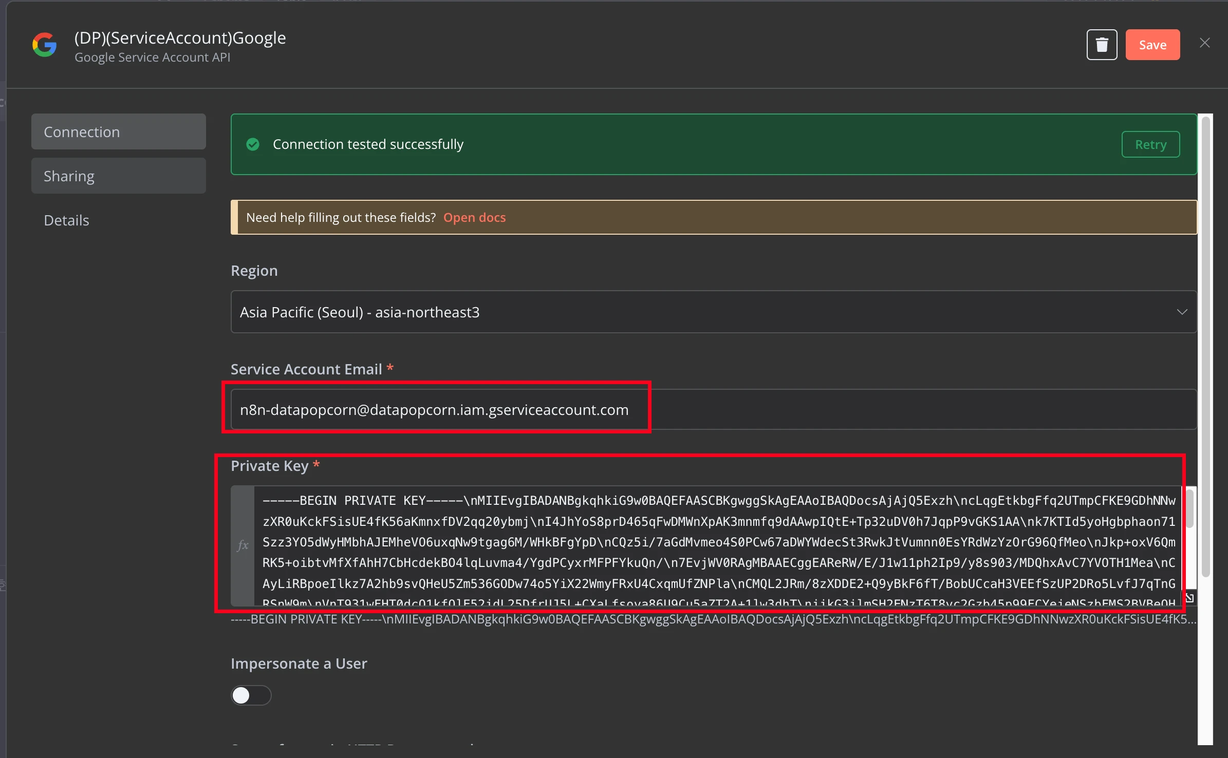Enable the Impersonate a User toggle
This screenshot has height=758, width=1228.
click(x=251, y=695)
